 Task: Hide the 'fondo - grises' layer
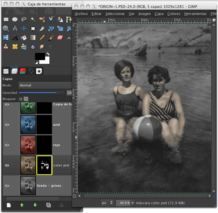pos(7,186)
